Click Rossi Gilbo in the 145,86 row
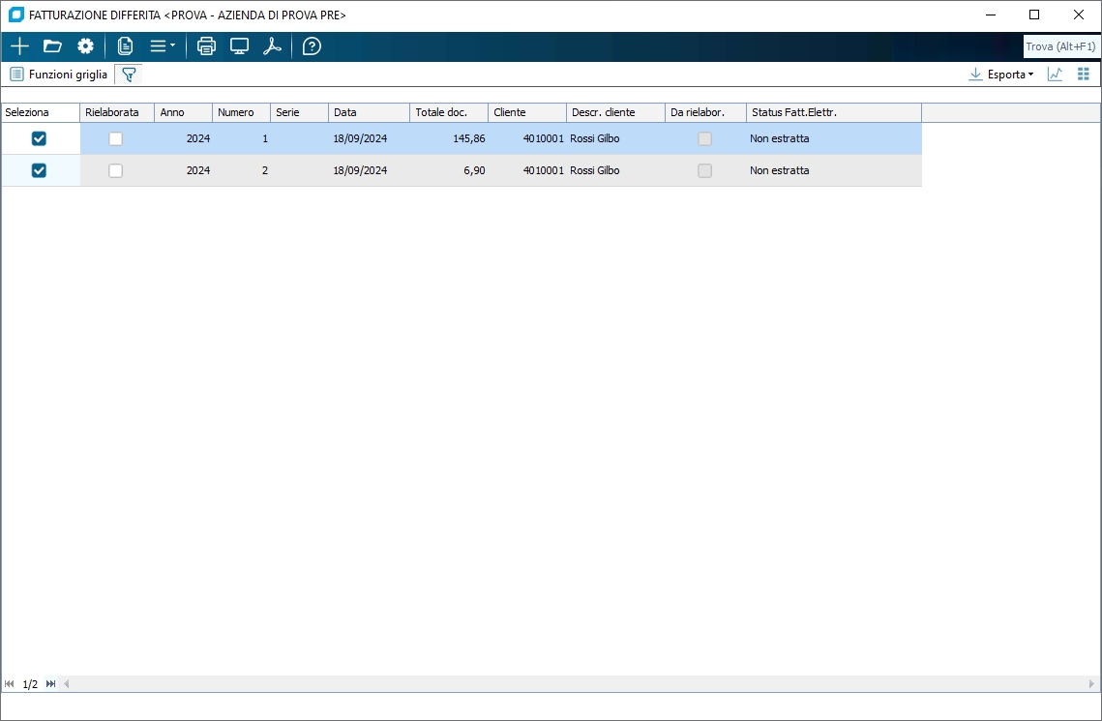 click(595, 139)
